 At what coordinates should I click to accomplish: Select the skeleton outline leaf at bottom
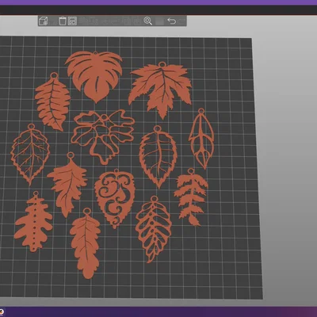click(x=154, y=229)
